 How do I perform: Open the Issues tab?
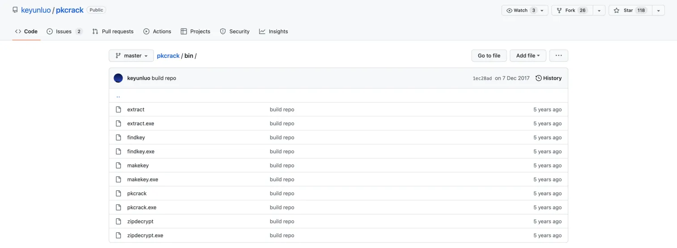tap(64, 31)
